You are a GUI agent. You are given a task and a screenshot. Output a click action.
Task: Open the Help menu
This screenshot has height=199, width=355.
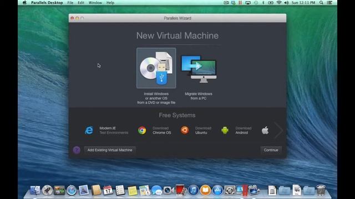(110, 3)
